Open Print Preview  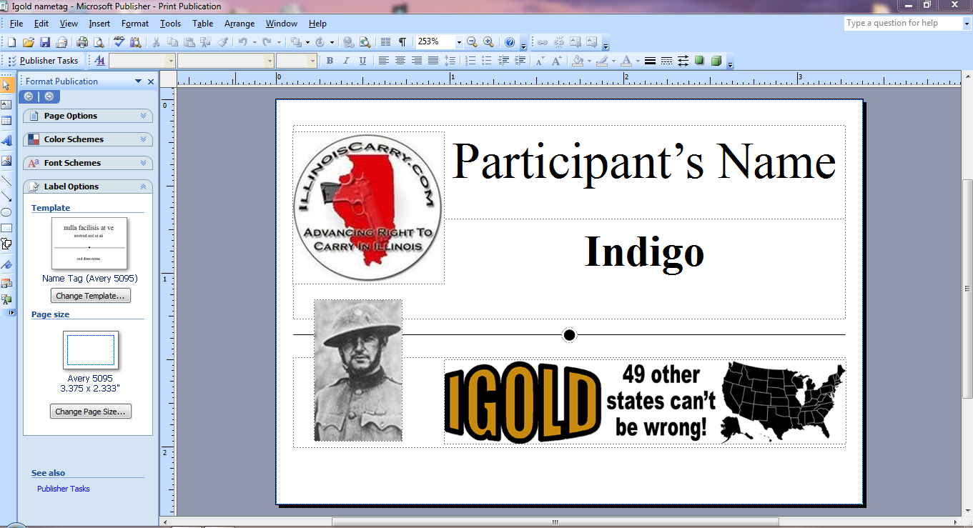pyautogui.click(x=99, y=42)
